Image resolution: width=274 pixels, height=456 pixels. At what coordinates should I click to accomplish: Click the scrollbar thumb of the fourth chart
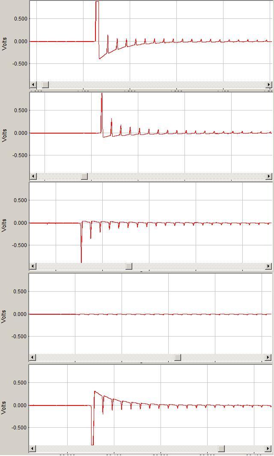pyautogui.click(x=177, y=357)
